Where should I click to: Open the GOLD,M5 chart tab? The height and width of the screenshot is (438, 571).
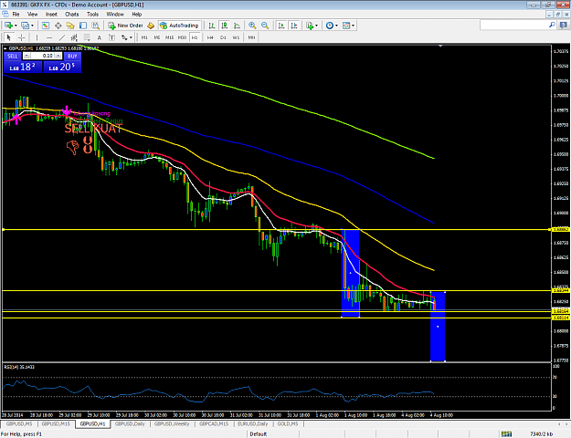[288, 423]
